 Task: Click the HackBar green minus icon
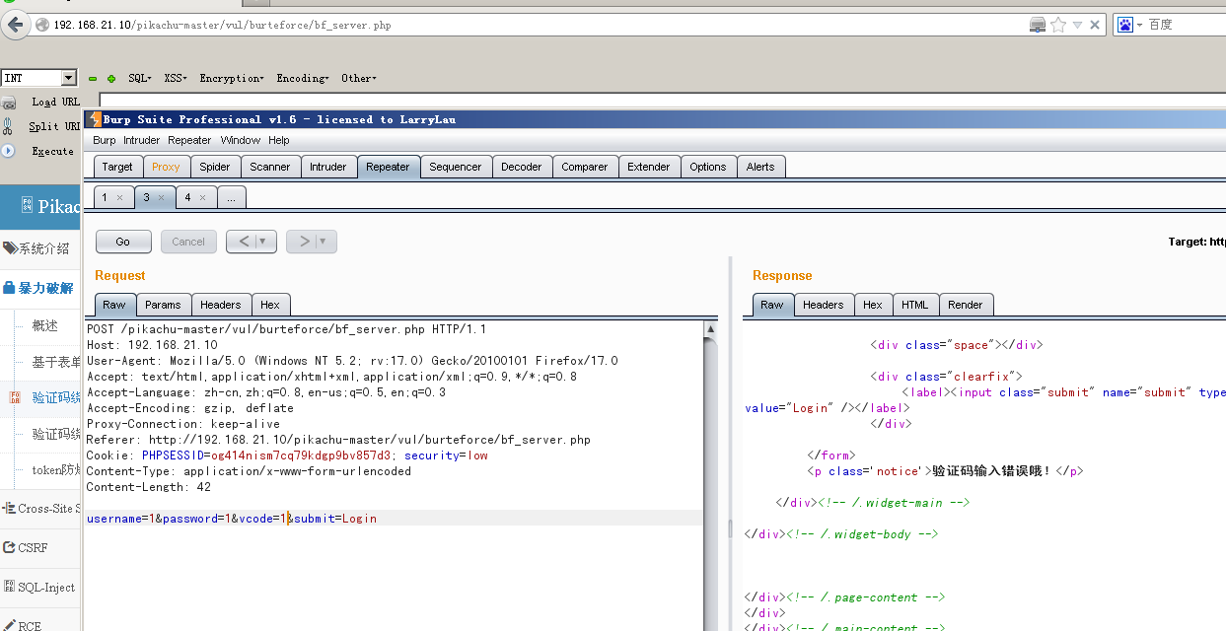click(93, 79)
